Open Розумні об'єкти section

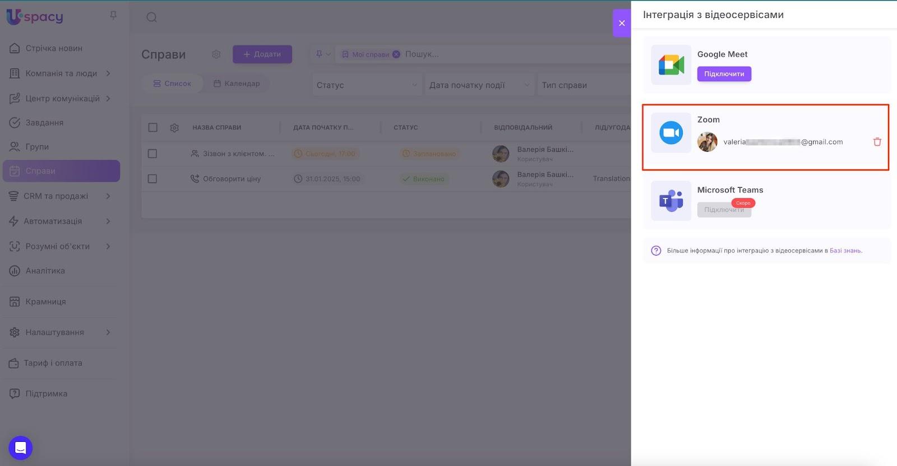pyautogui.click(x=57, y=247)
